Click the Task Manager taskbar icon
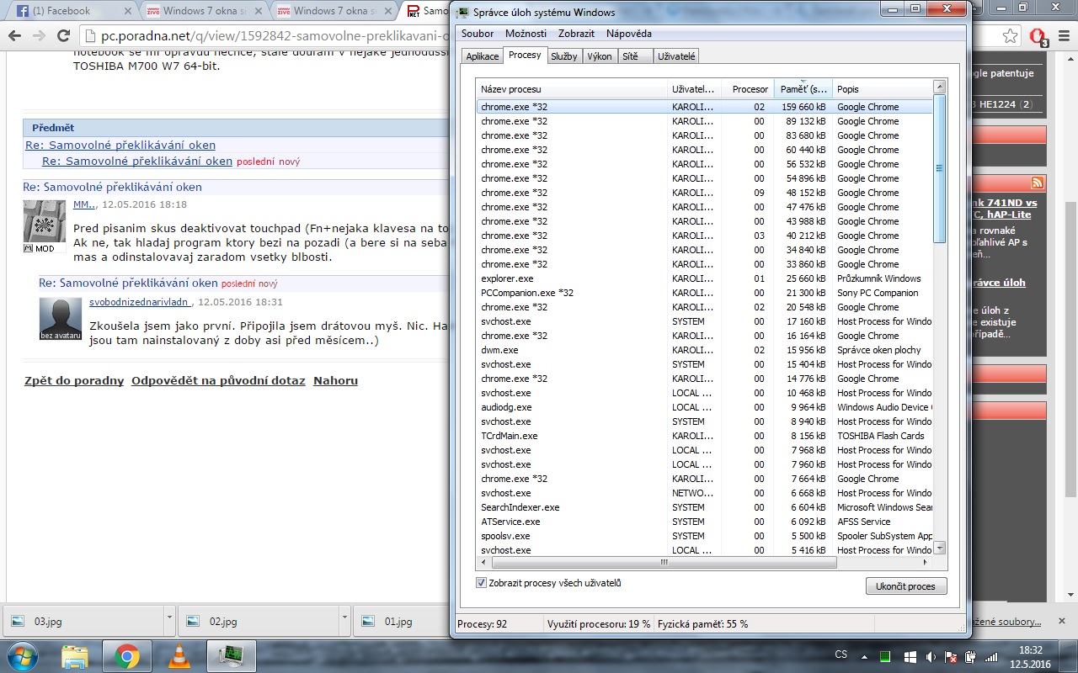 click(x=231, y=655)
